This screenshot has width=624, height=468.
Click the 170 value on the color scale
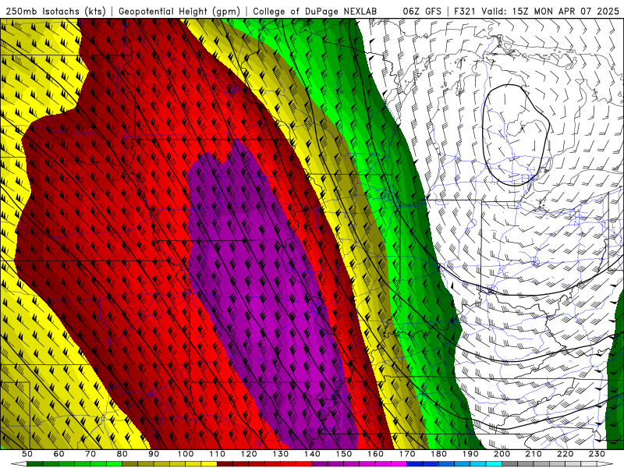pyautogui.click(x=406, y=454)
